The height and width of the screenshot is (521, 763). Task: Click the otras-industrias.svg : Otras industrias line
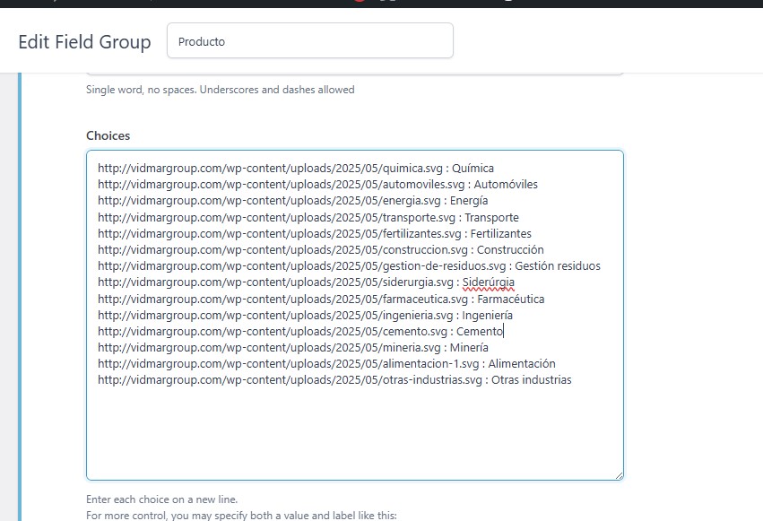tap(334, 380)
